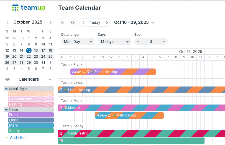Open the Mark loading 10:30am event
This screenshot has height=145, width=225.
coord(129,115)
